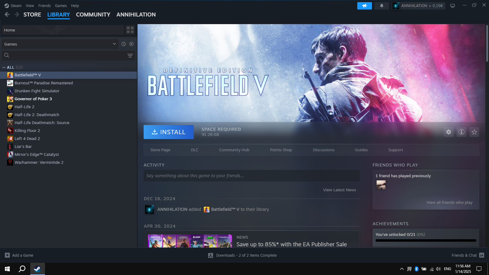Screen dimensions: 489x275
Task: Enter Big Picture mode via monitor icon
Action: (453, 6)
